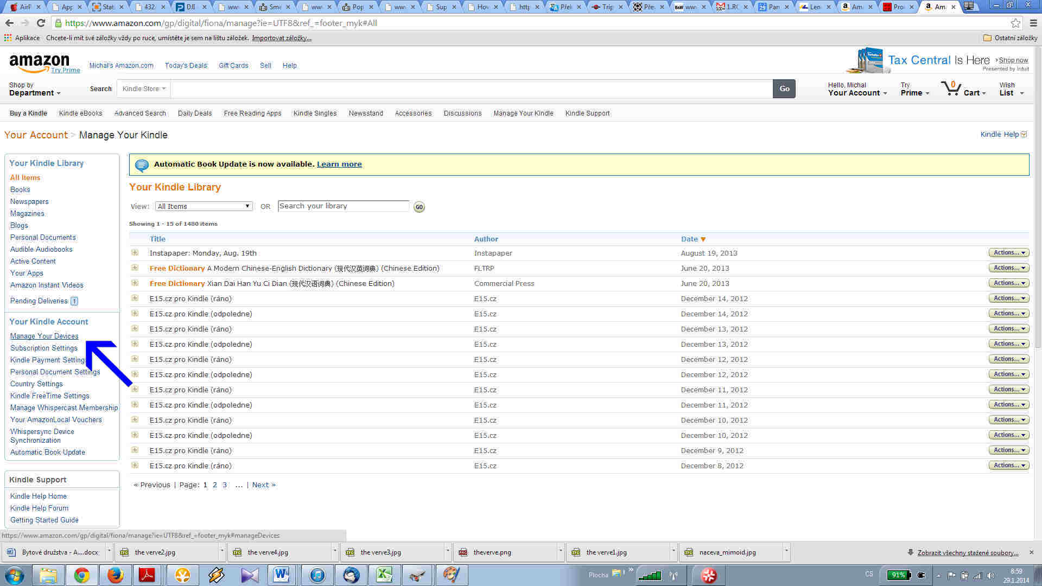Open iTunes taskbar icon

pos(317,575)
